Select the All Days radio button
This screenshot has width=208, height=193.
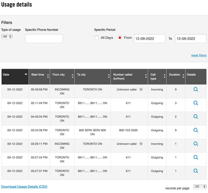coord(97,38)
